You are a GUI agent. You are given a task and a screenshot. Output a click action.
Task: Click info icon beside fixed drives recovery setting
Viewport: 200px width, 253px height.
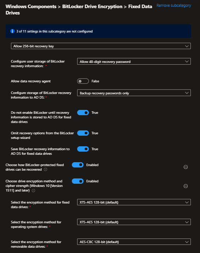46,169
